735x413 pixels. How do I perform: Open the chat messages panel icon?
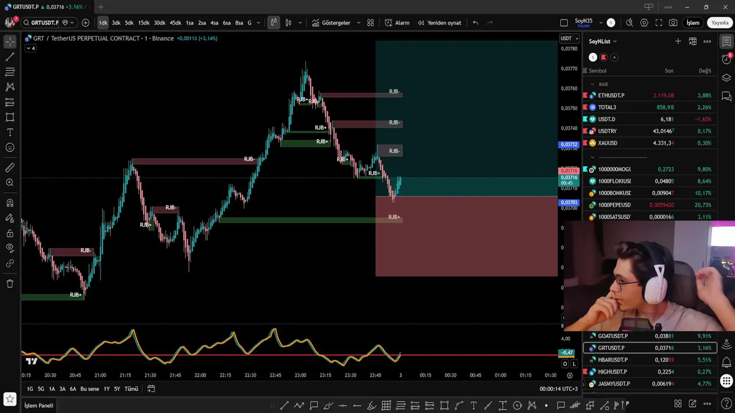(x=726, y=96)
